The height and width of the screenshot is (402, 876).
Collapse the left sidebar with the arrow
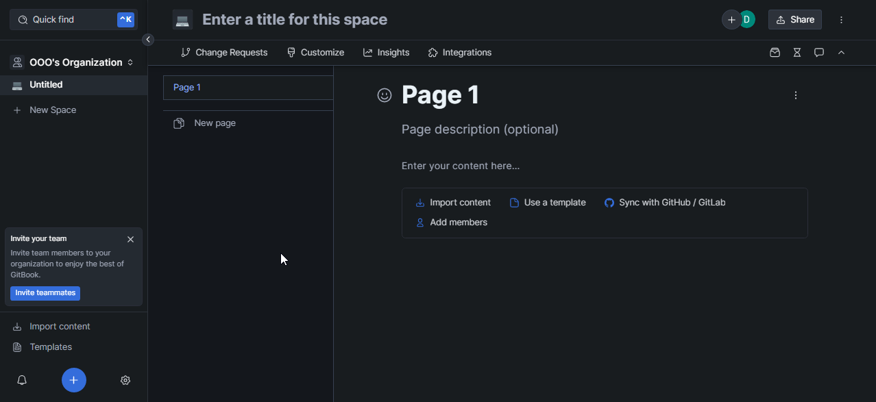[x=148, y=40]
